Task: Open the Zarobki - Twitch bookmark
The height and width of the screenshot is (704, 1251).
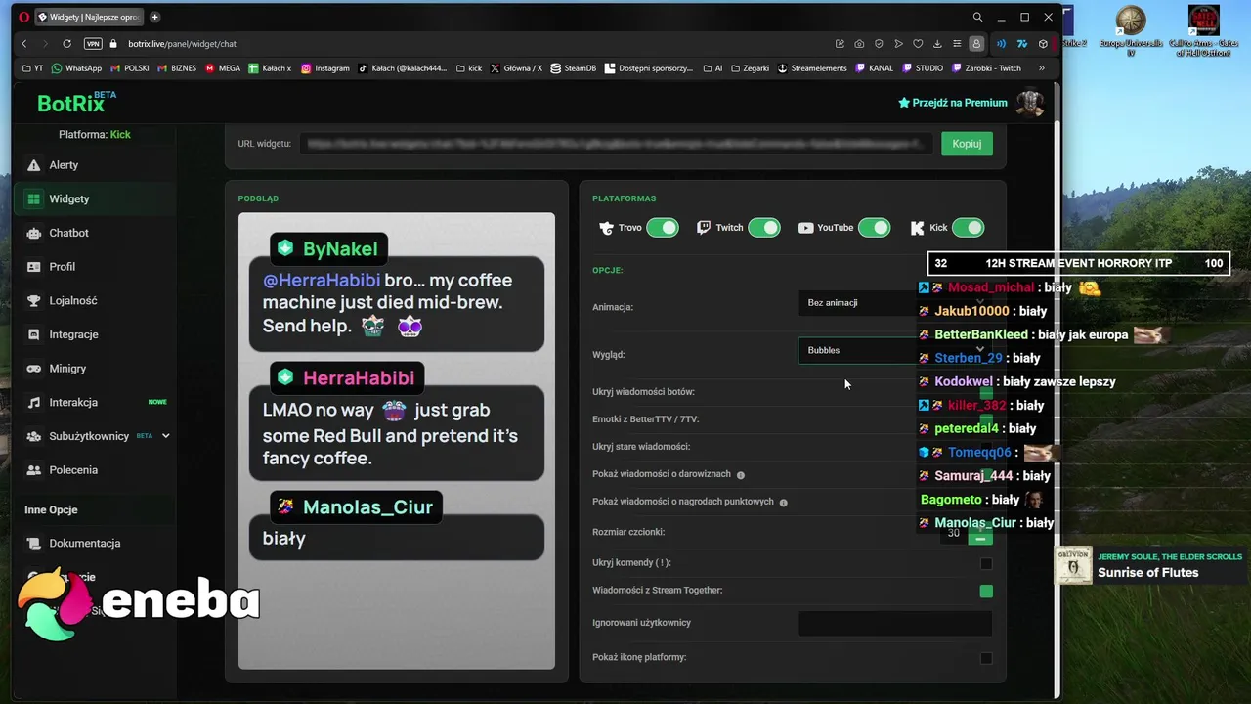Action: (x=986, y=68)
